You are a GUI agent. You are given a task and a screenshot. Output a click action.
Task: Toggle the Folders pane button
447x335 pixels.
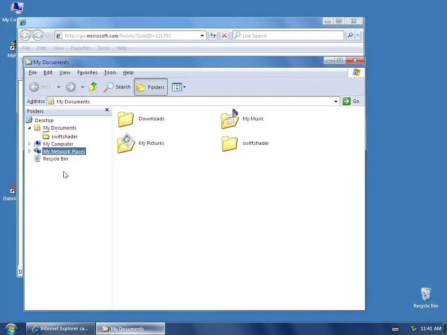coord(151,87)
